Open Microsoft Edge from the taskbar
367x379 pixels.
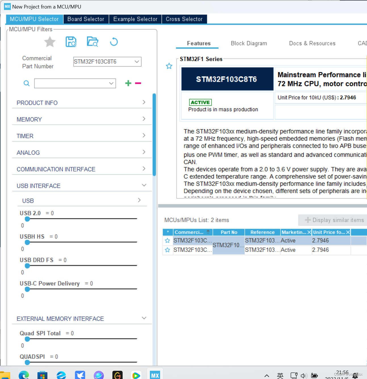[x=24, y=375]
